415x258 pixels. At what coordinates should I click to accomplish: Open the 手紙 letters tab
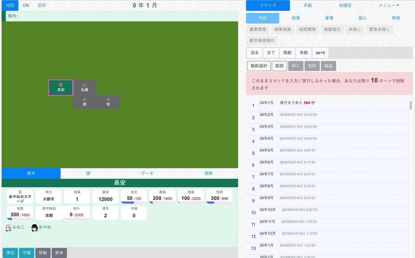tap(307, 5)
